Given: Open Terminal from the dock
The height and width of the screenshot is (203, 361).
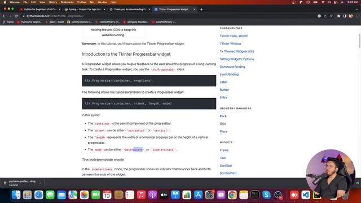Looking at the screenshot, I should click(255, 195).
